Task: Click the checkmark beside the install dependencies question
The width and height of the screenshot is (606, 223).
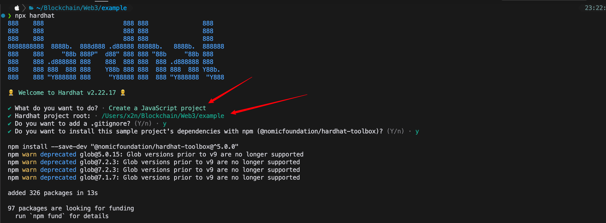Action: pos(10,132)
